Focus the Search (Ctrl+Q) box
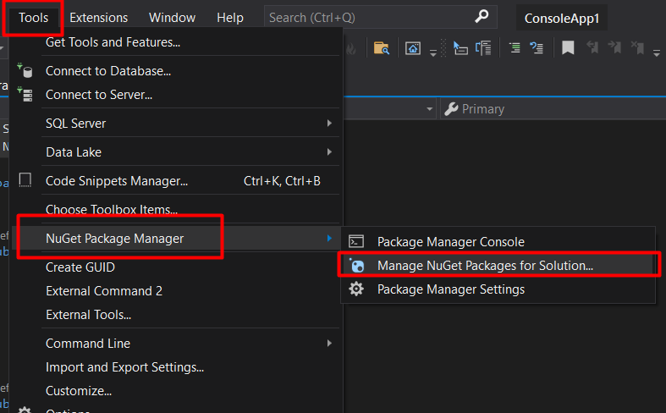Screen dimensions: 666x413 380,18
